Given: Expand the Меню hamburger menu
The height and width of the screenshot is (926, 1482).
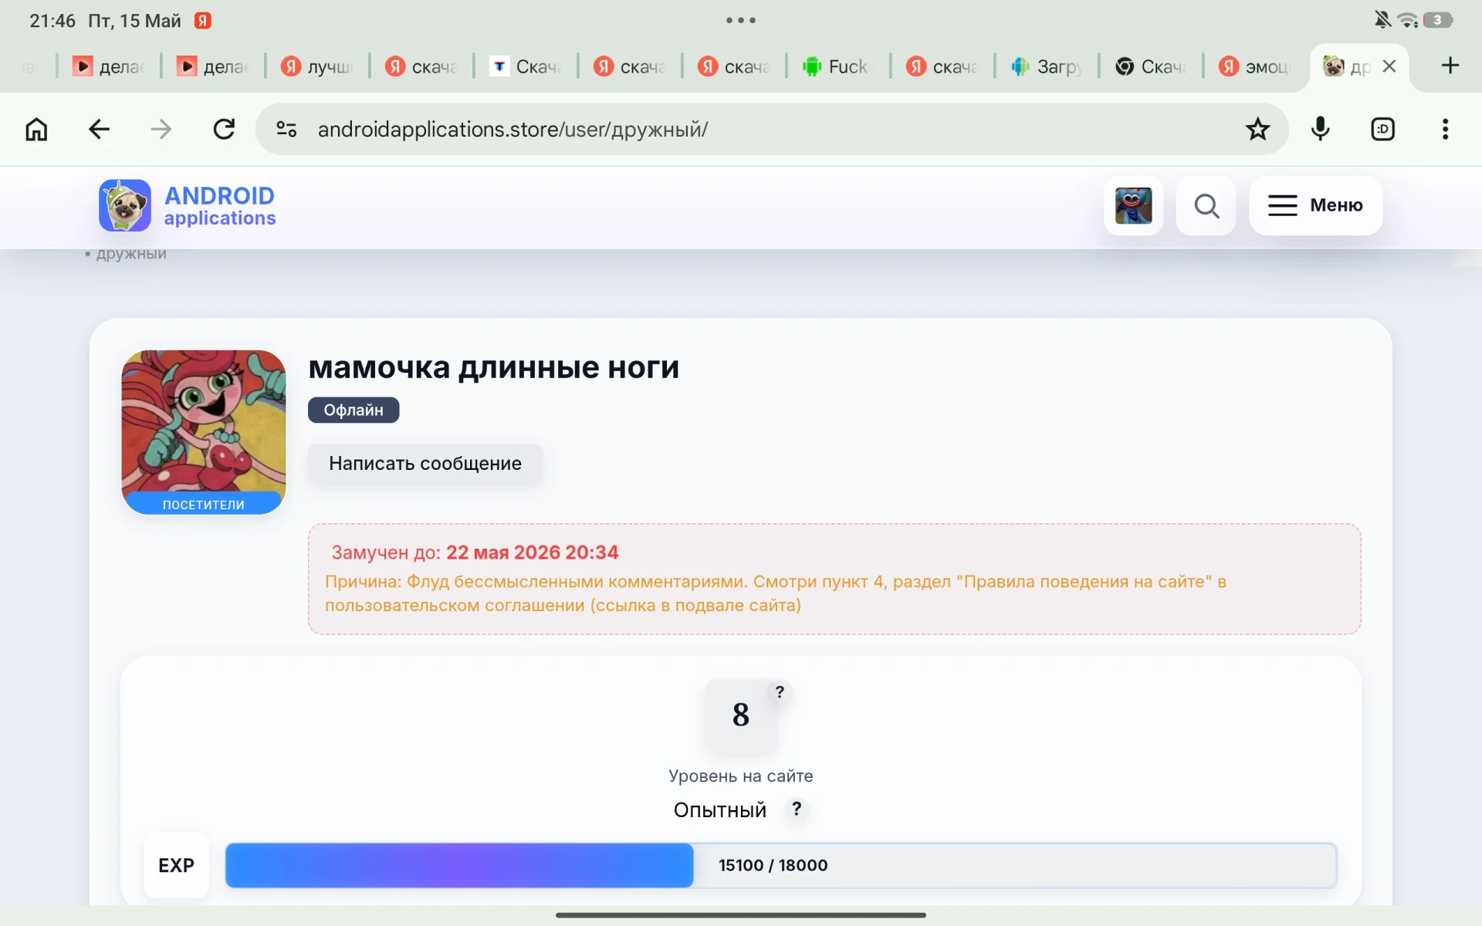Looking at the screenshot, I should click(1315, 206).
